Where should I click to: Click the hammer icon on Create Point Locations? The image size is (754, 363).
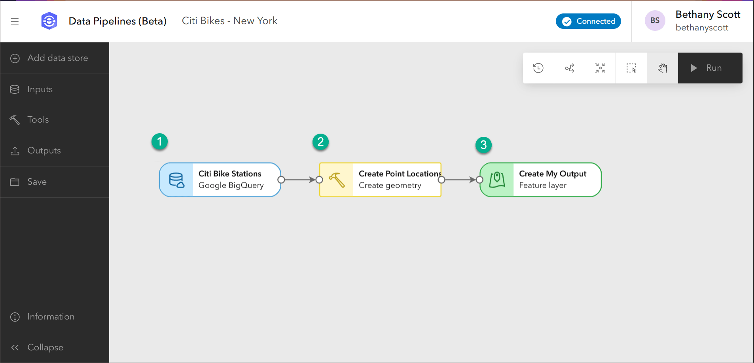(337, 179)
